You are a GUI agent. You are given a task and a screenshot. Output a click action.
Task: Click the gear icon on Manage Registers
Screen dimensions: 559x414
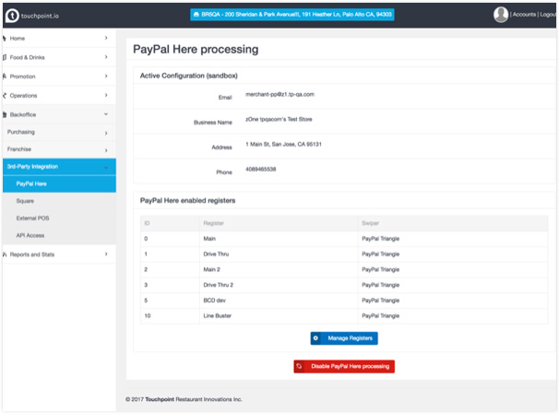pos(315,338)
